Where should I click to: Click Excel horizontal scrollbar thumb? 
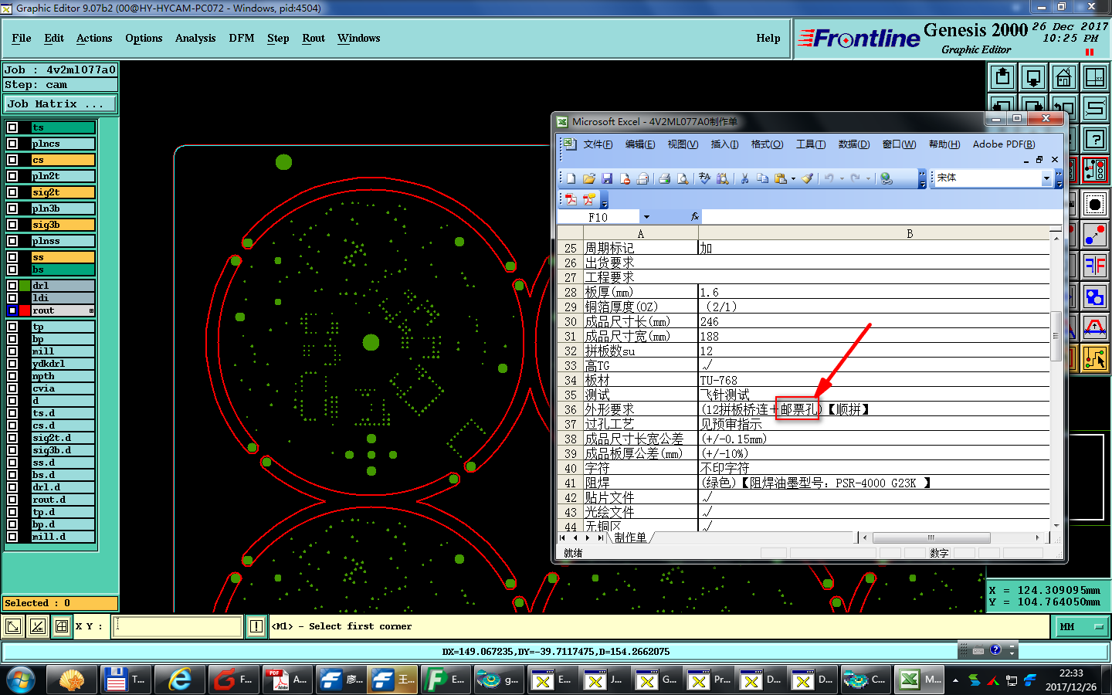click(x=931, y=537)
